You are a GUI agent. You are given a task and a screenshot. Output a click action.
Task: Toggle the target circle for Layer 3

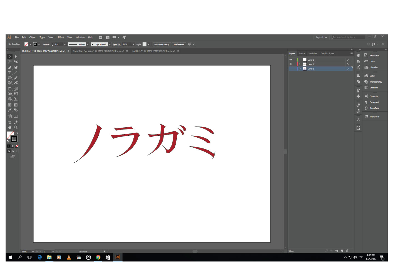coord(347,60)
